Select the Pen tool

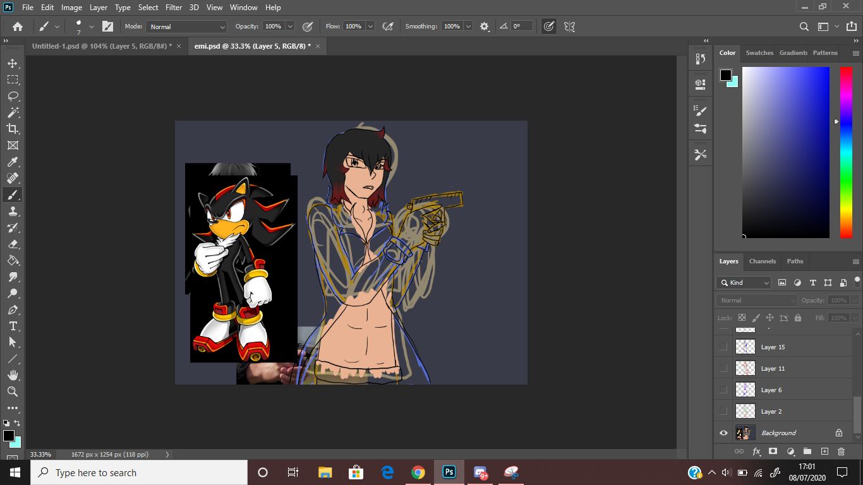tap(12, 309)
